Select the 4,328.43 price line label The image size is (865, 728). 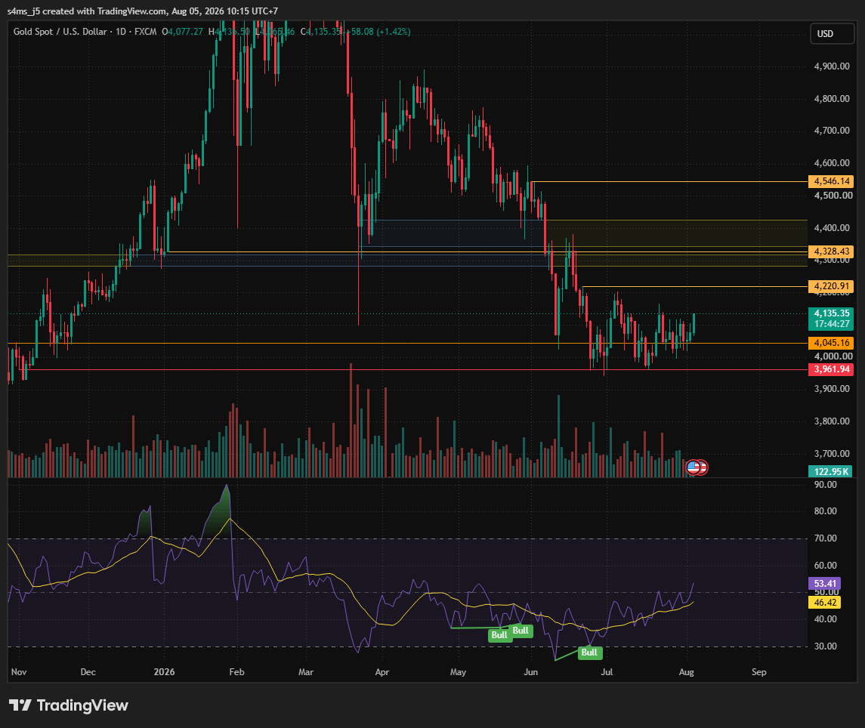pyautogui.click(x=831, y=251)
